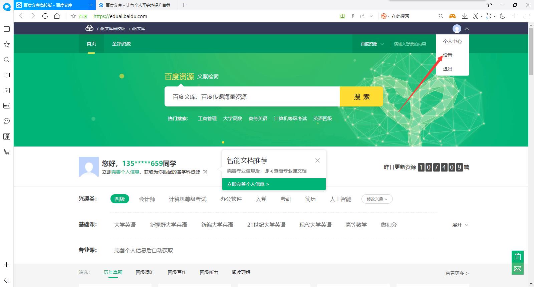Click hot search link 工商管理

[207, 118]
